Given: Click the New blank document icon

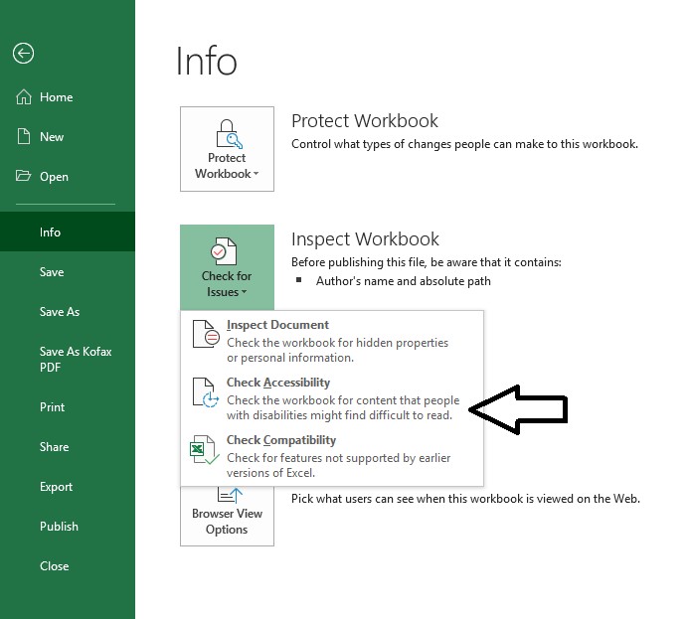Looking at the screenshot, I should click(x=24, y=136).
